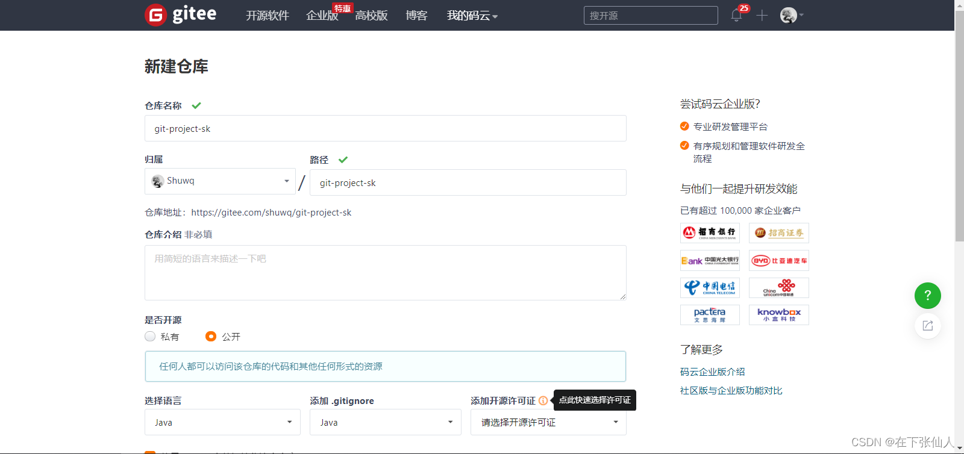Click the plus icon to create new
This screenshot has height=454, width=964.
pyautogui.click(x=762, y=16)
